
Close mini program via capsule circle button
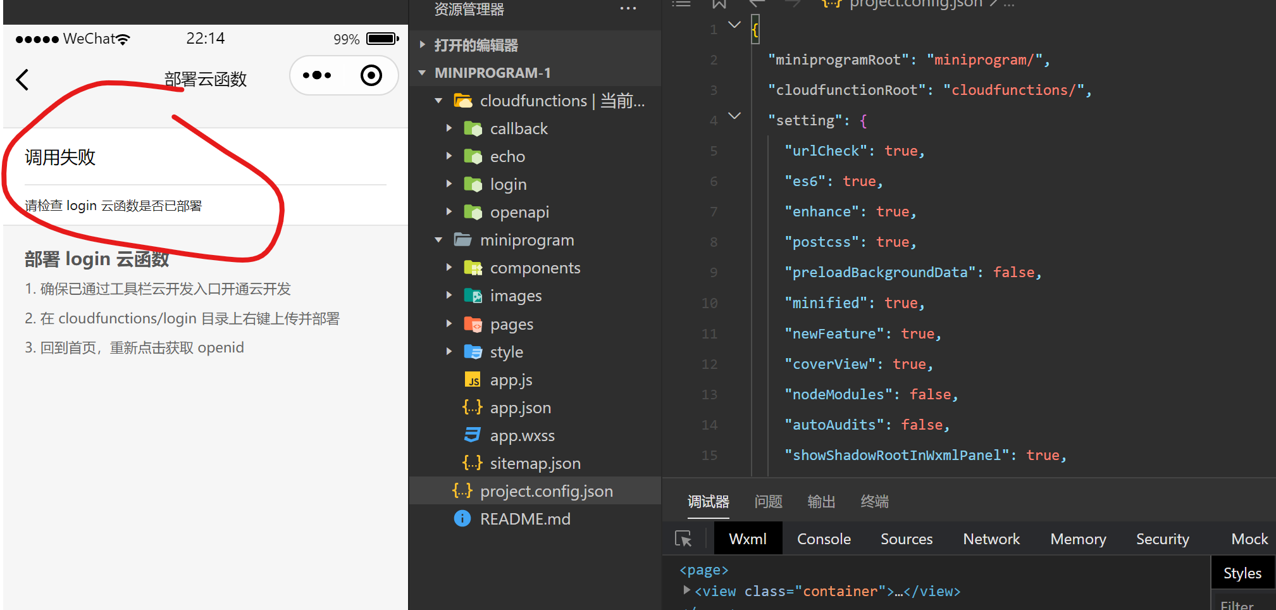(x=371, y=75)
